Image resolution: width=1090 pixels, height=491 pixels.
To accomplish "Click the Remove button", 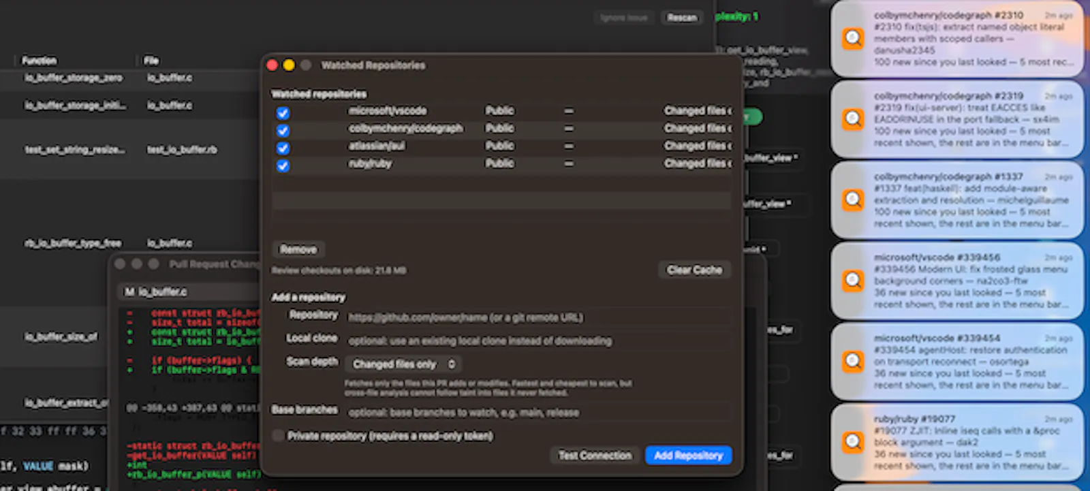I will tap(298, 249).
